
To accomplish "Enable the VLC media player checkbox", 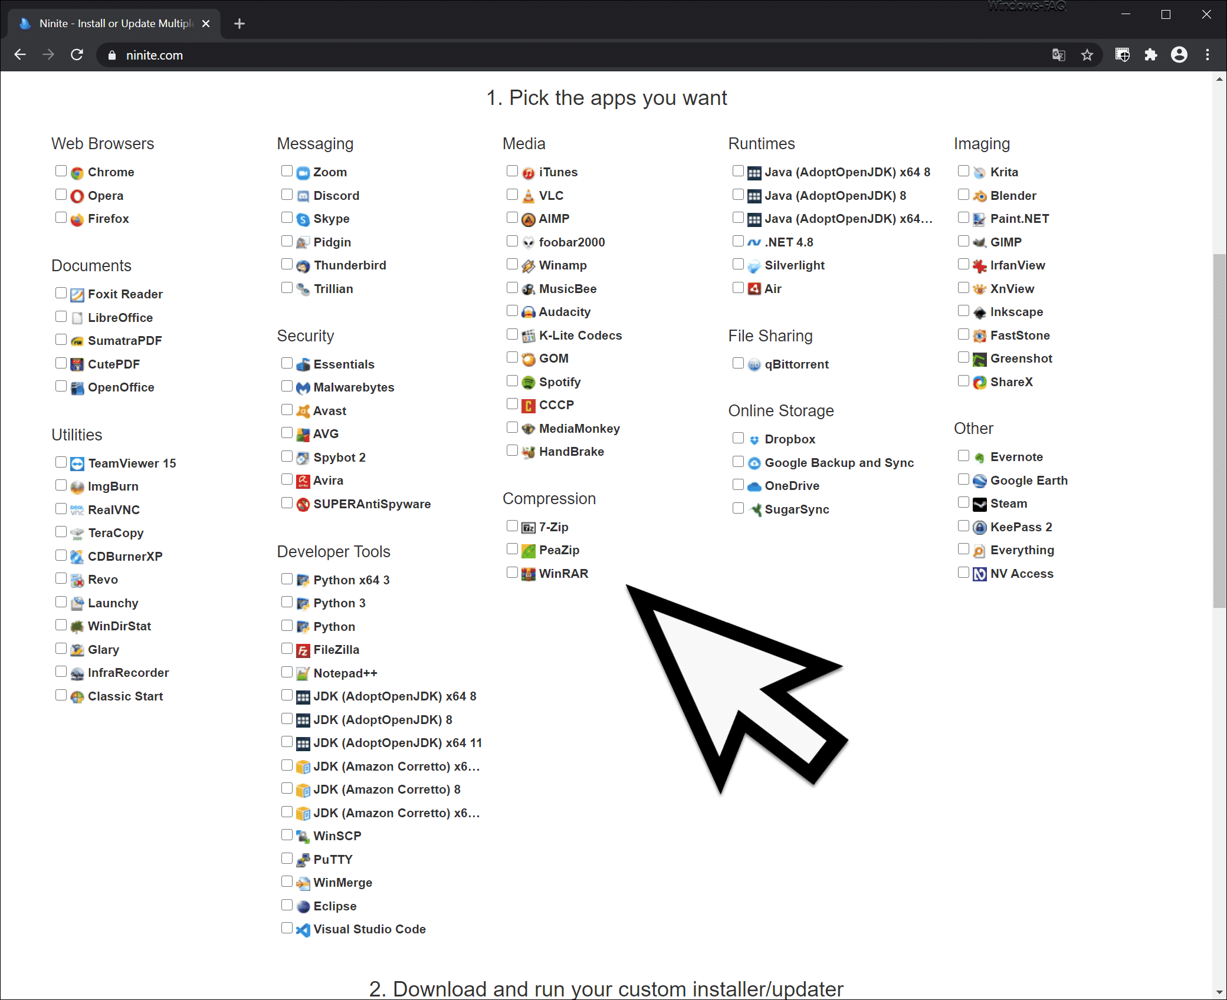I will (x=511, y=193).
